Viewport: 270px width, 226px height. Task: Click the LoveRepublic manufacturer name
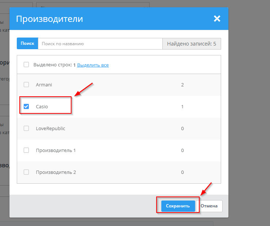point(50,128)
